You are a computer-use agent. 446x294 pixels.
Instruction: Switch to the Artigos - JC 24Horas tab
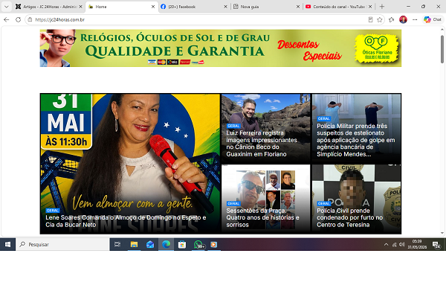(50, 7)
